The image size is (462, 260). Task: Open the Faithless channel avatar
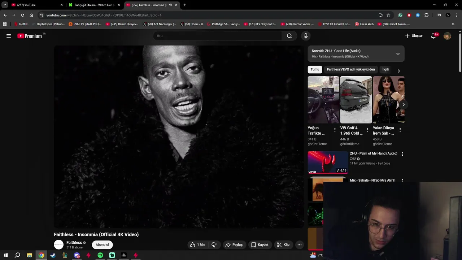coord(58,244)
